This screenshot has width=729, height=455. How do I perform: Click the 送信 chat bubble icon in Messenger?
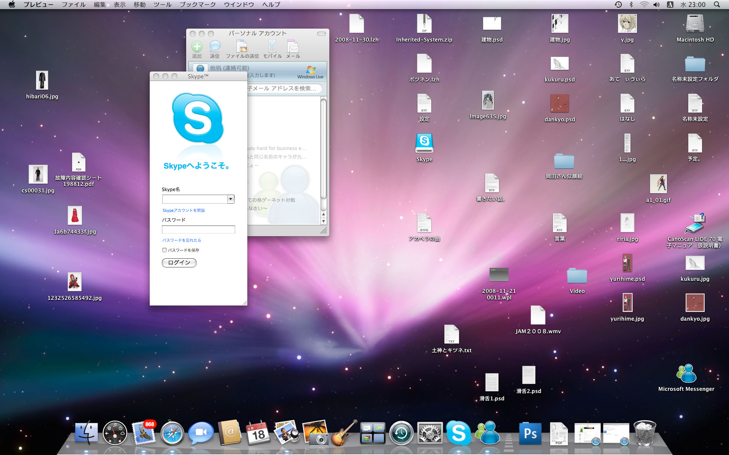click(215, 47)
